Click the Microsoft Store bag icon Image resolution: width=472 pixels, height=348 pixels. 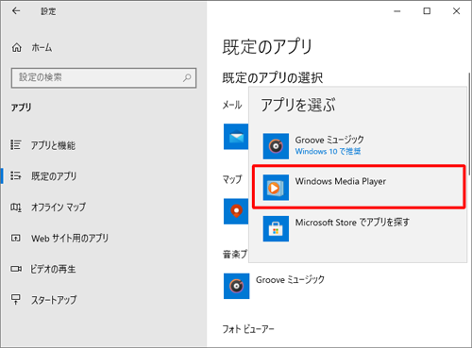click(276, 228)
